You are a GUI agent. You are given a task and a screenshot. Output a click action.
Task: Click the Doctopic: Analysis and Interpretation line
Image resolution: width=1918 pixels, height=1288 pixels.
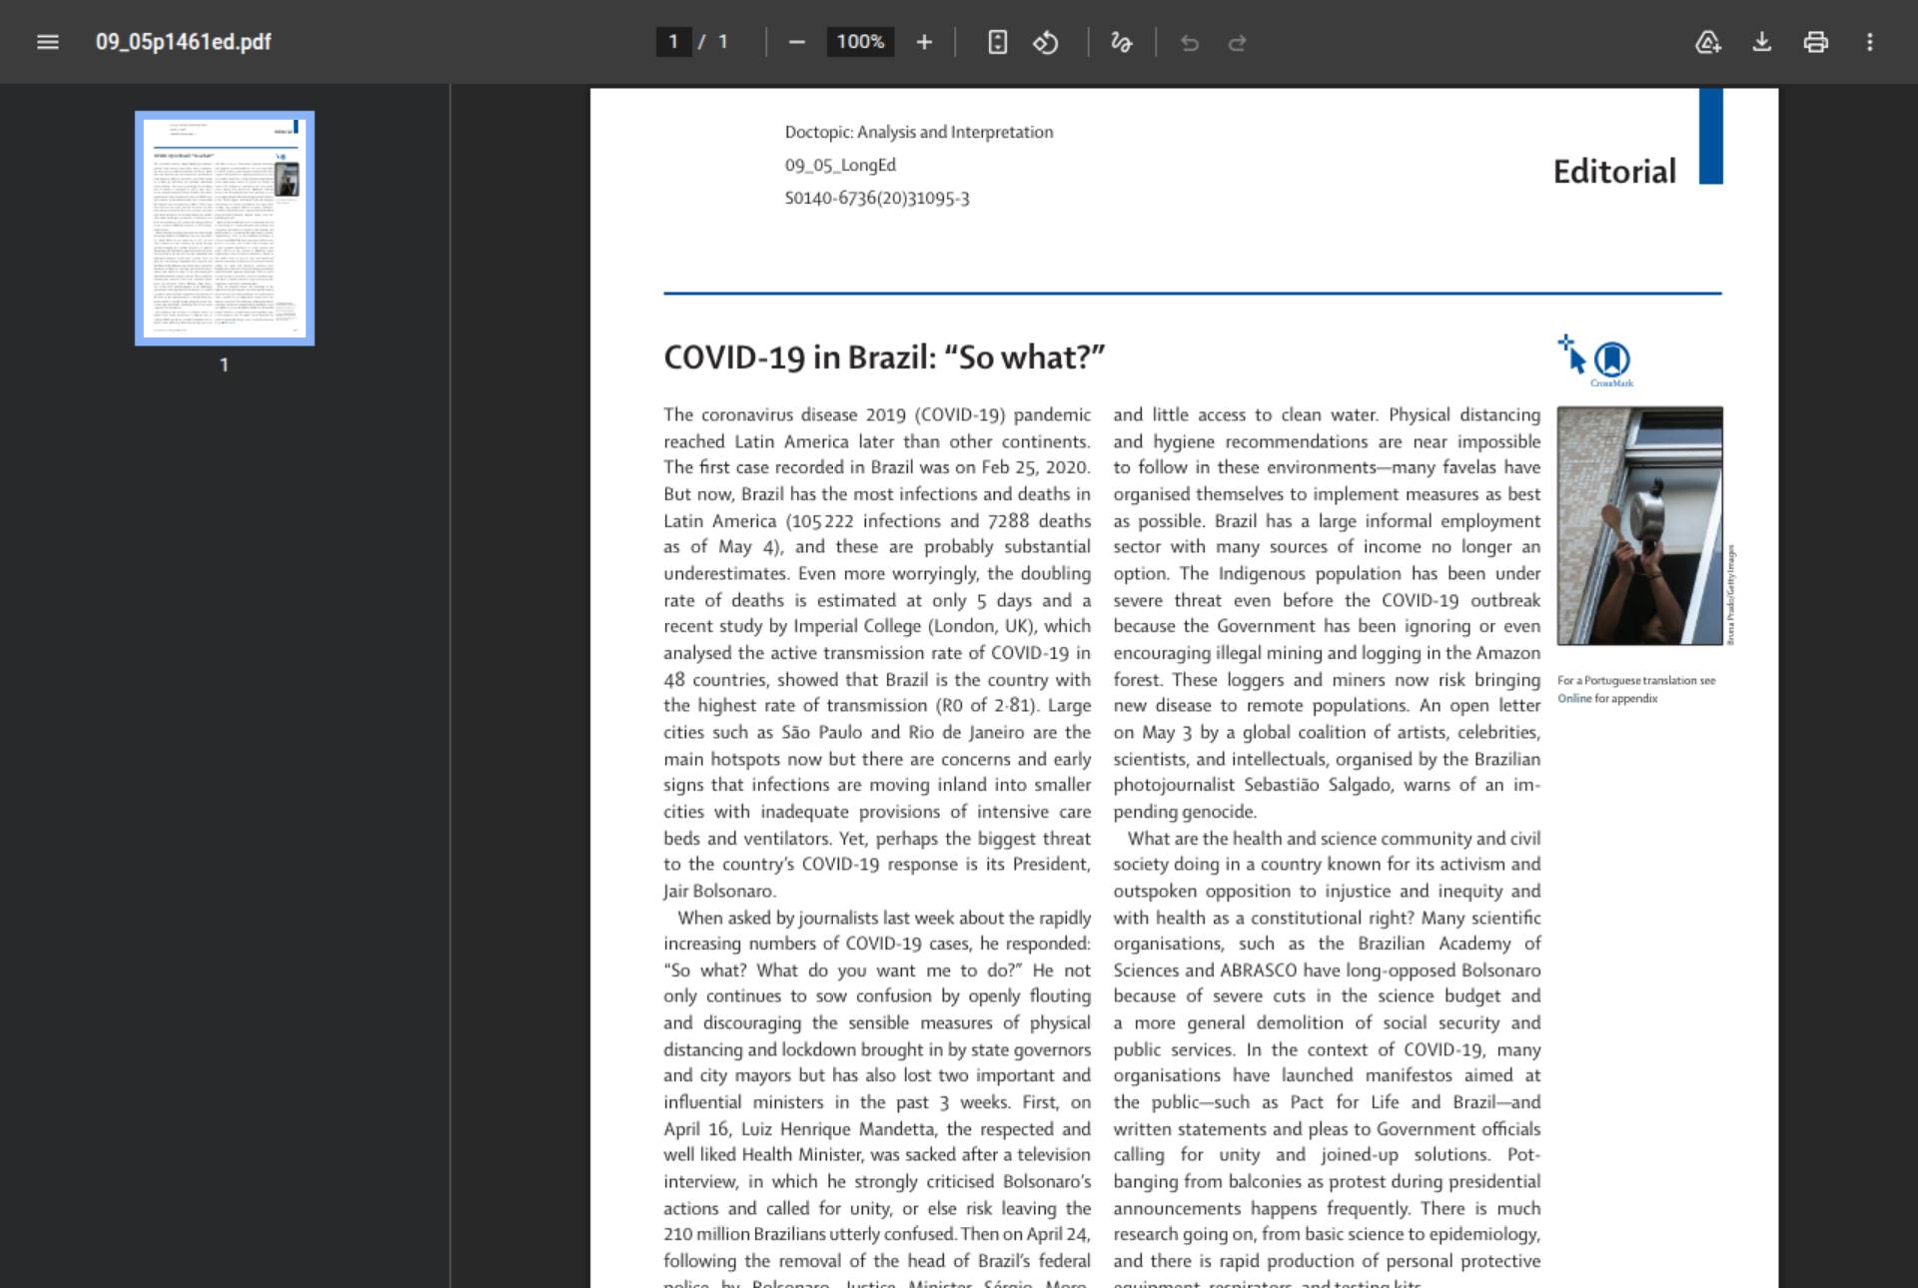pyautogui.click(x=918, y=132)
